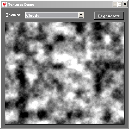Click the Textures Demo title bar text
The image size is (129, 129).
pos(21,4)
